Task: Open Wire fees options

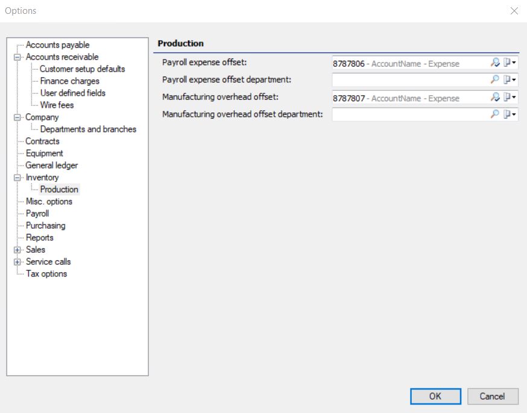Action: coord(57,105)
